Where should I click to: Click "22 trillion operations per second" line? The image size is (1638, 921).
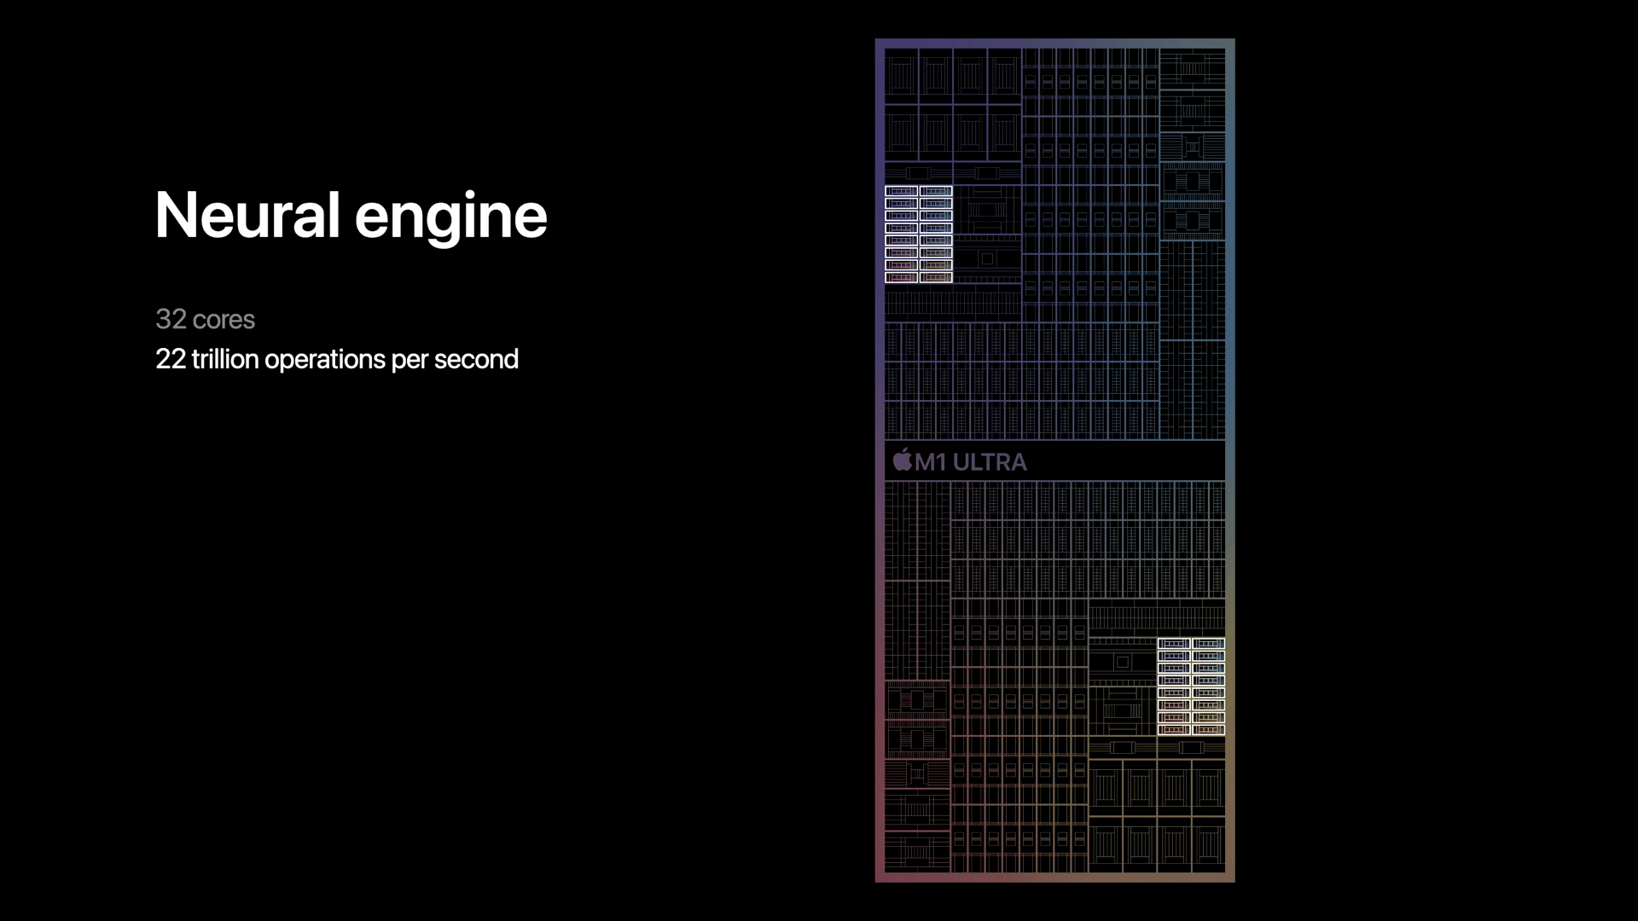[337, 359]
